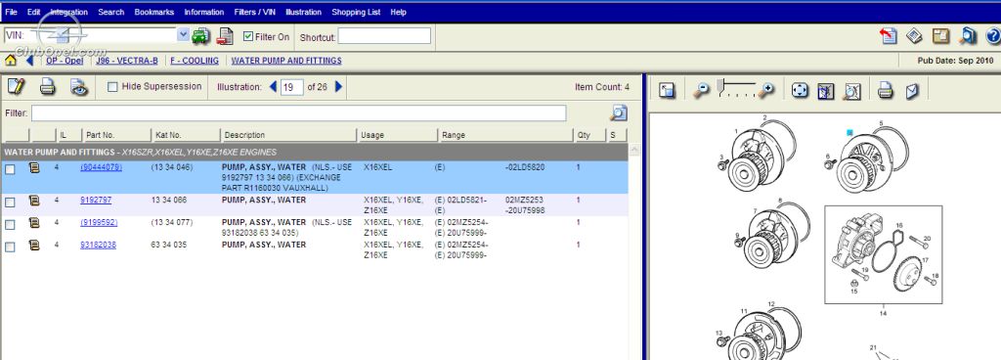Open notes icon for part 90444079 row
This screenshot has width=1001, height=360.
tap(34, 168)
